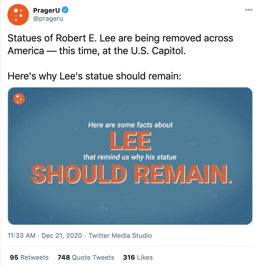
Task: Click the PragerU logo inside video
Action: pyautogui.click(x=19, y=98)
